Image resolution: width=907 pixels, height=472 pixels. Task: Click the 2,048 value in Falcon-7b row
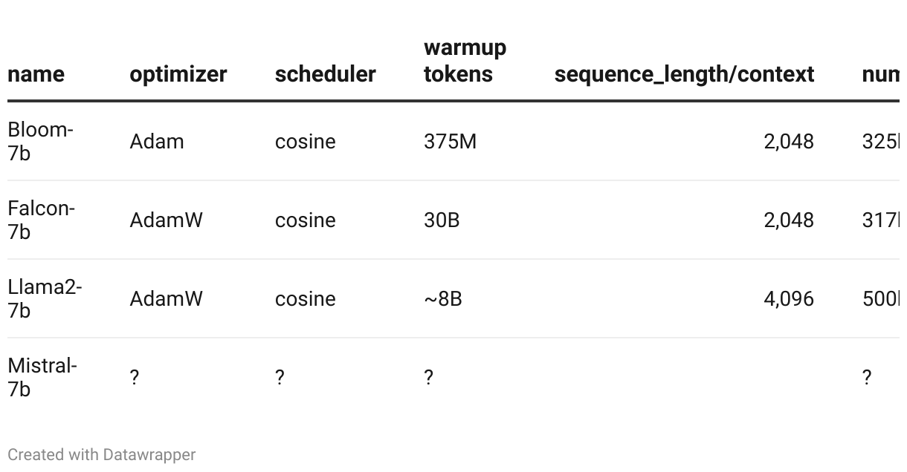click(x=789, y=220)
